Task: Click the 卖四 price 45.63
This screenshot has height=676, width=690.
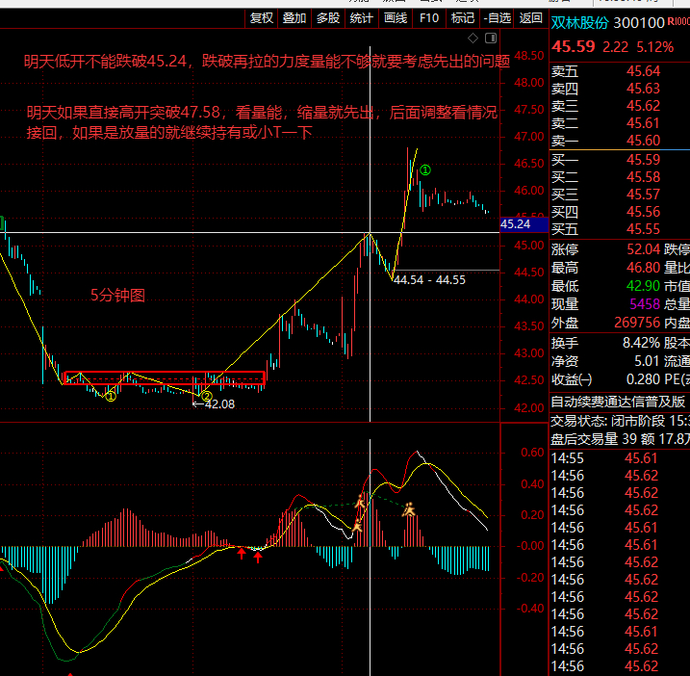Action: (644, 89)
